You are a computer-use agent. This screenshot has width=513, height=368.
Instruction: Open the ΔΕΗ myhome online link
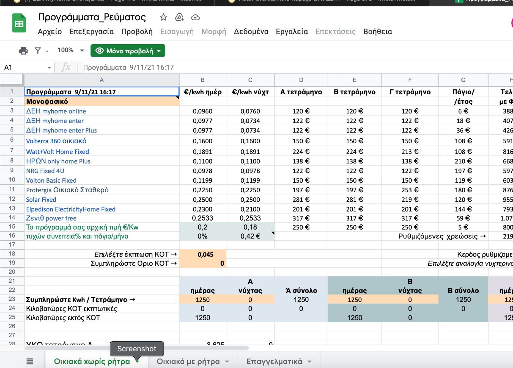[56, 111]
